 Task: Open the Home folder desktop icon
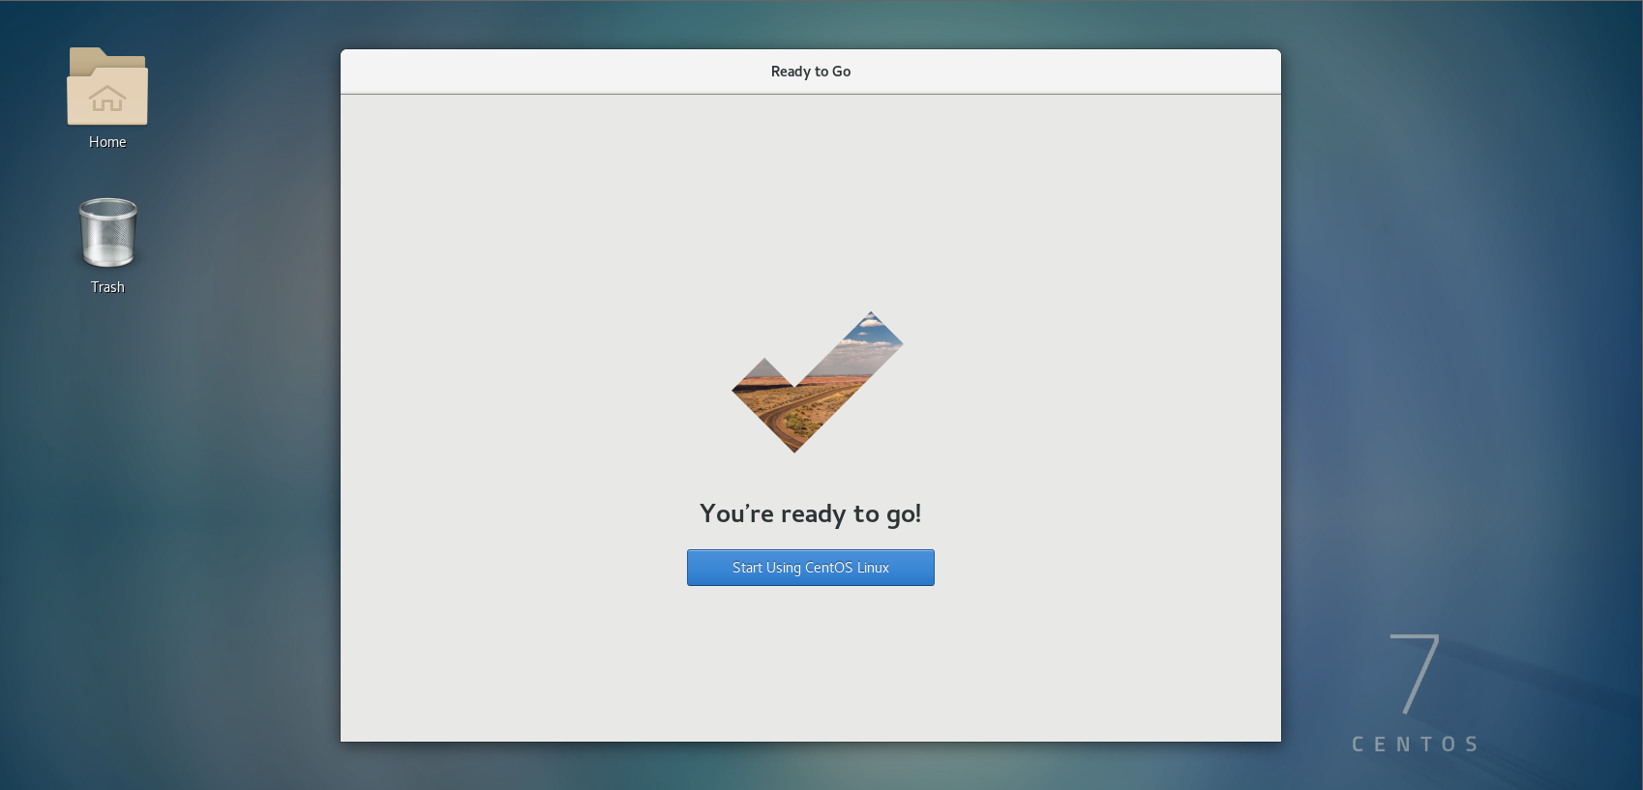click(107, 86)
